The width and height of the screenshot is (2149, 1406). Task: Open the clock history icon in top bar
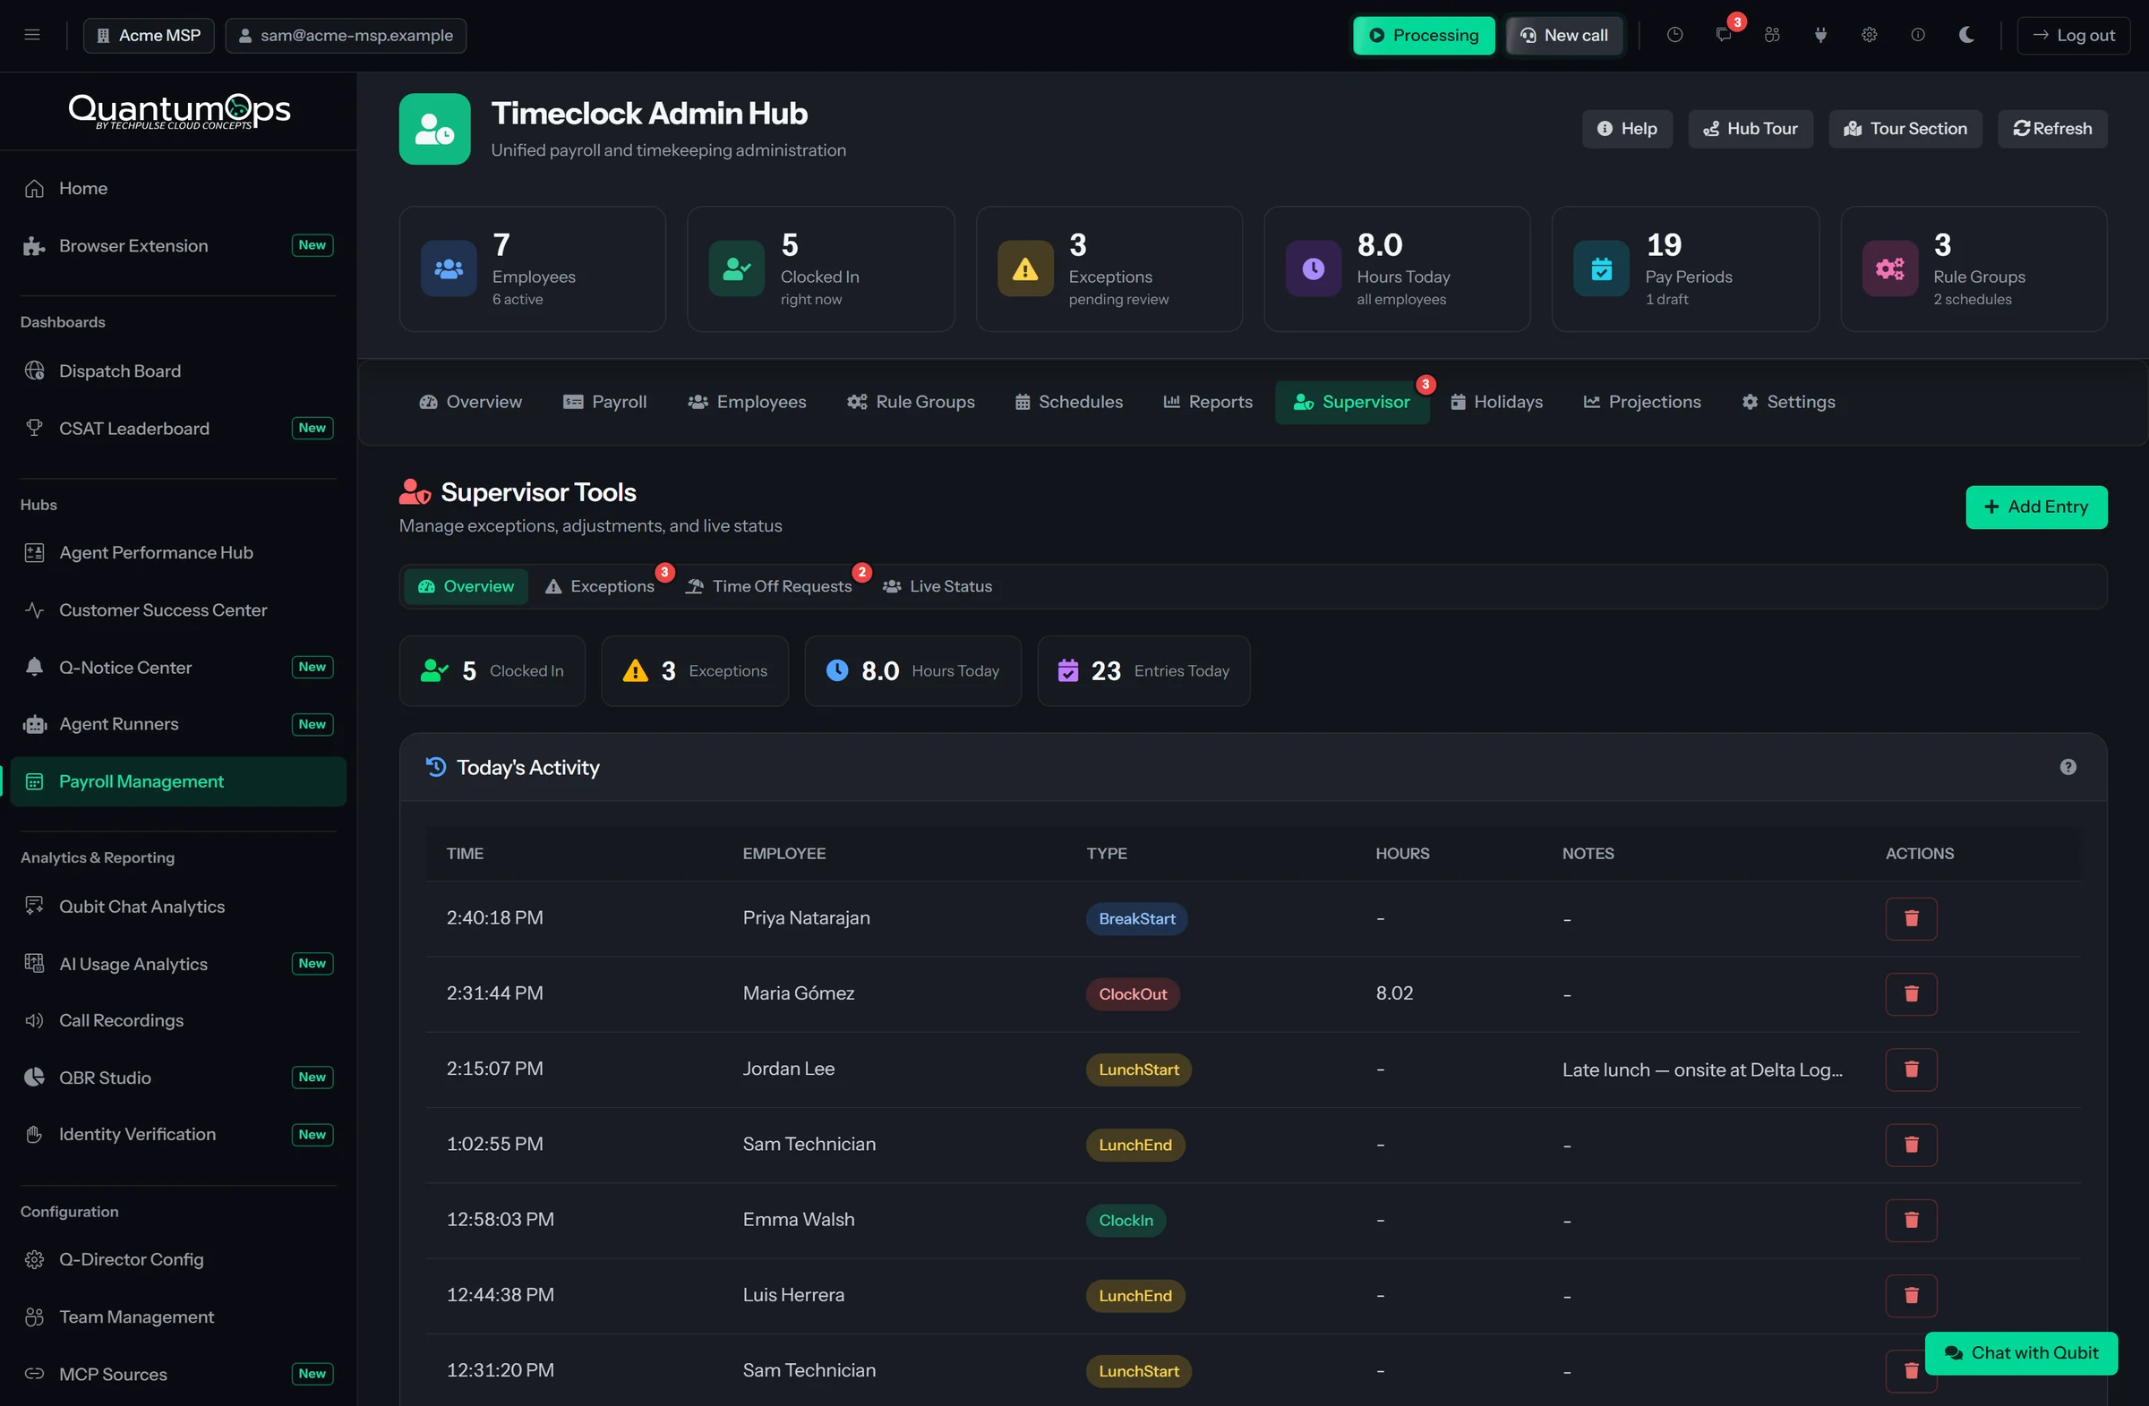pyautogui.click(x=1675, y=35)
